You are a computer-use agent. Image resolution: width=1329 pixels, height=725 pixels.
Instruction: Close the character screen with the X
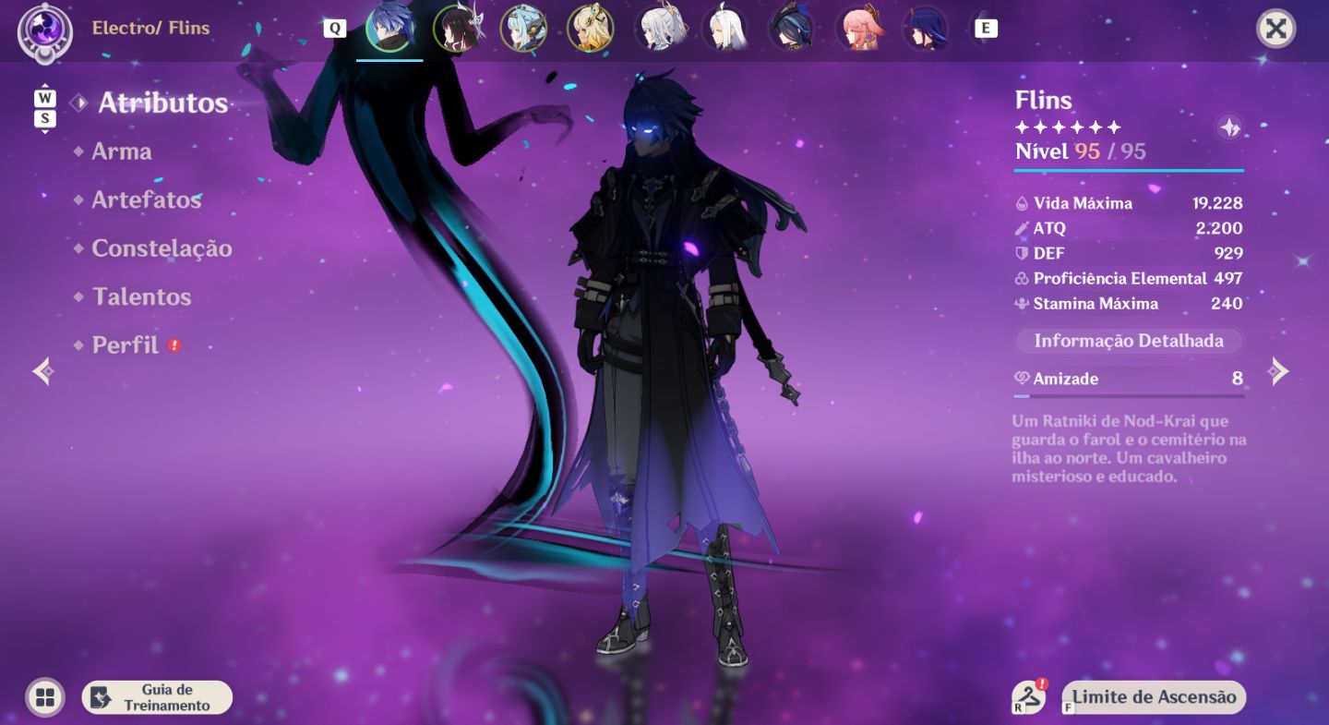click(1276, 29)
